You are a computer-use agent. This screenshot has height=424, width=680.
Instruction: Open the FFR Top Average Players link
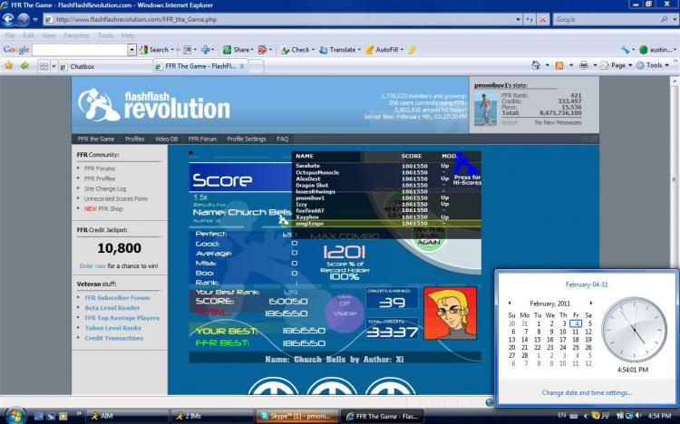(121, 318)
